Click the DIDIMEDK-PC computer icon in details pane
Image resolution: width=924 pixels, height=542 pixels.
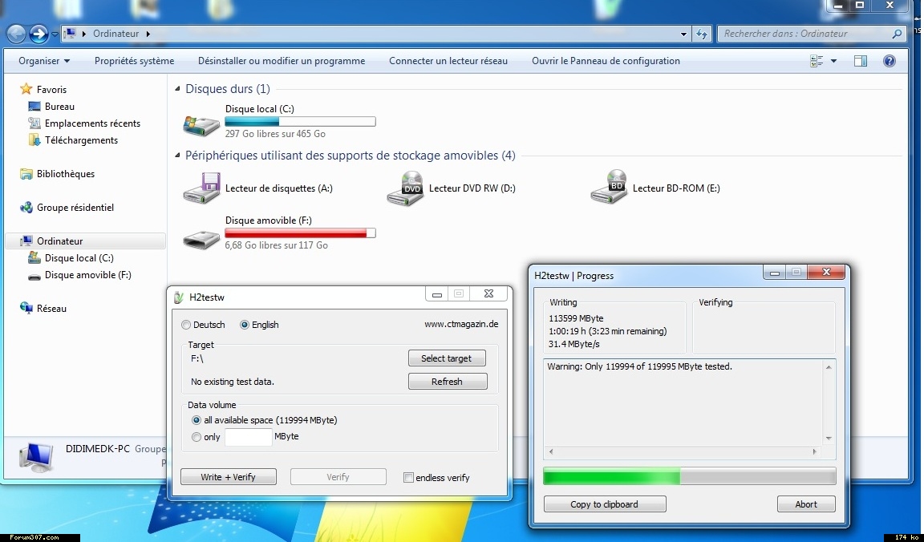coord(37,458)
